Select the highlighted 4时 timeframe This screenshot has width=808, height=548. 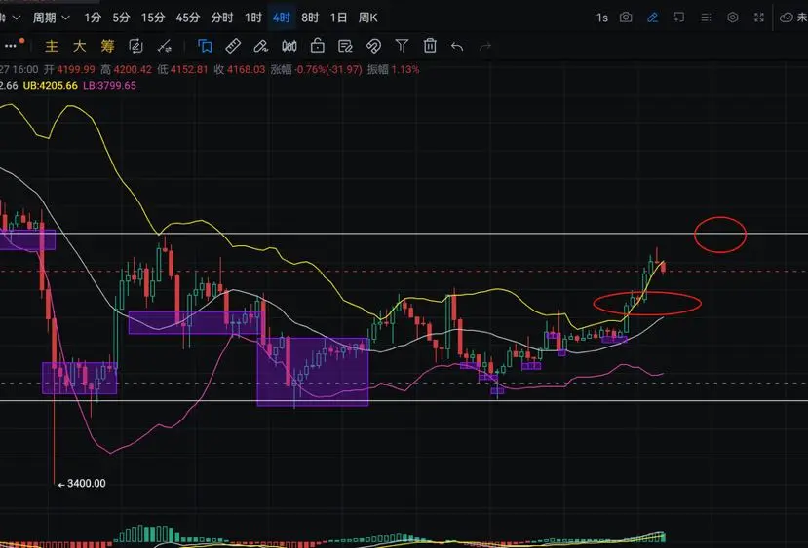point(282,18)
